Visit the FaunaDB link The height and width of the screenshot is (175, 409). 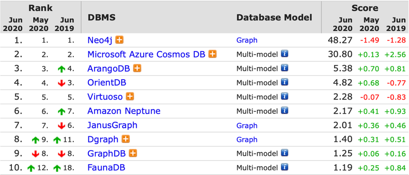106,167
